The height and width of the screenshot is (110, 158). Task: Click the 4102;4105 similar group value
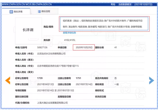click(70, 40)
